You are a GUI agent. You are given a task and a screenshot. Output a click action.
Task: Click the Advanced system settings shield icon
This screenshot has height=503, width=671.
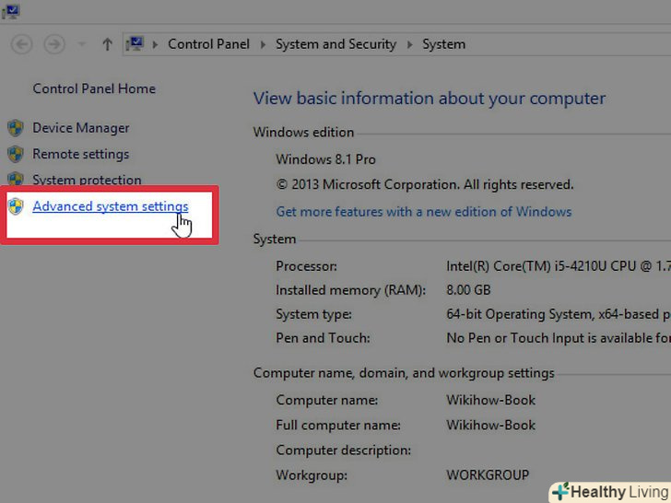pos(16,206)
